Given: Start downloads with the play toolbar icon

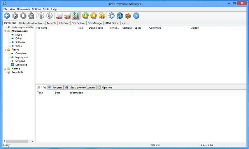Looking at the screenshot, I should [15, 16].
